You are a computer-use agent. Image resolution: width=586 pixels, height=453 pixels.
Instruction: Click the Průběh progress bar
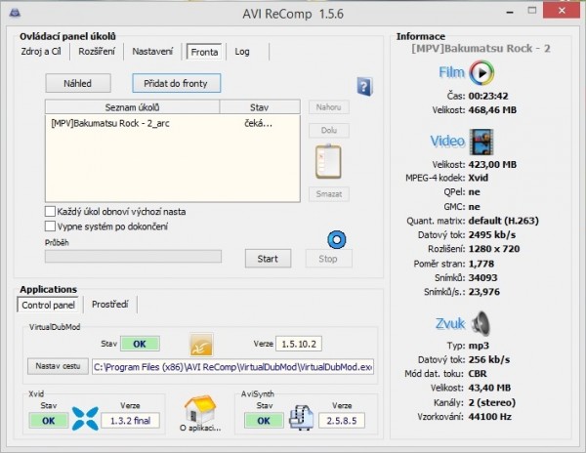[133, 257]
